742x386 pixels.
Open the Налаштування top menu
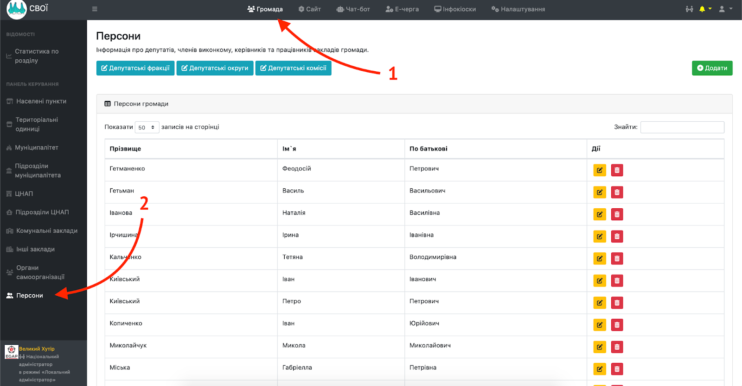click(x=518, y=9)
